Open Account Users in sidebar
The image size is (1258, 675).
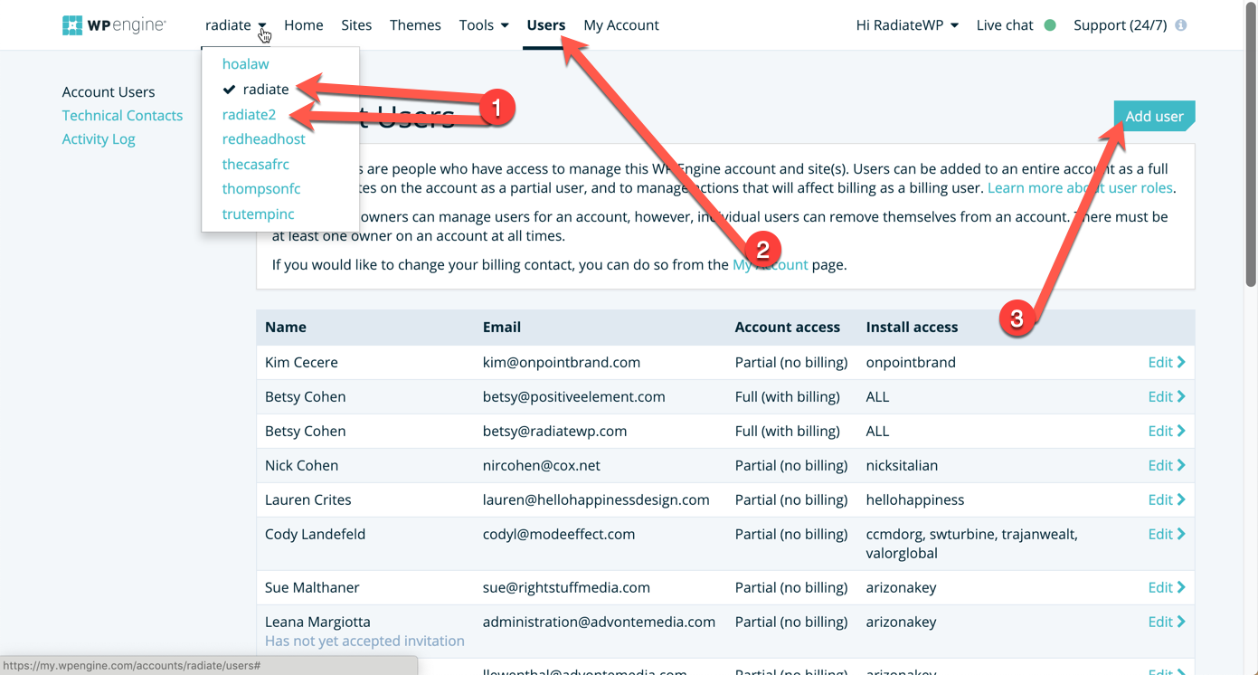coord(109,91)
